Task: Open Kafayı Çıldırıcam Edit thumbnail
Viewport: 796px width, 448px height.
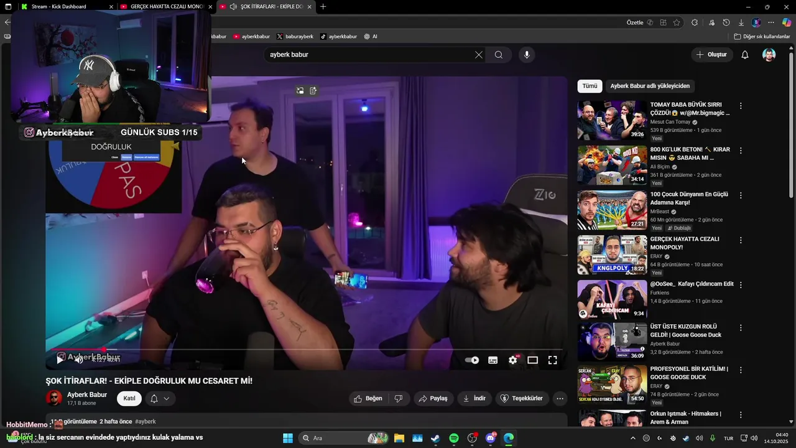Action: coord(612,299)
